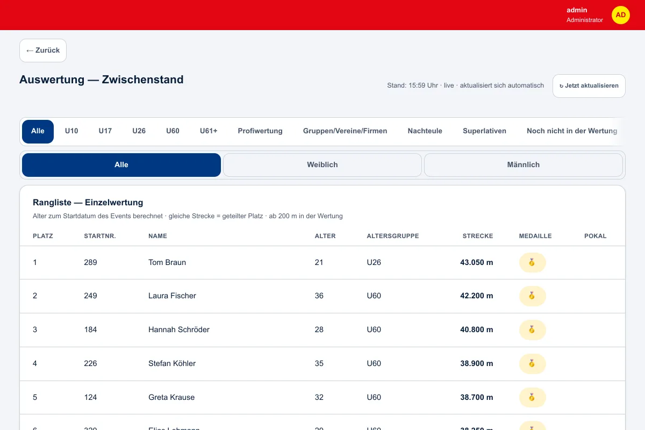Open the Gruppen/Vereine/Firmen tab

[x=345, y=131]
